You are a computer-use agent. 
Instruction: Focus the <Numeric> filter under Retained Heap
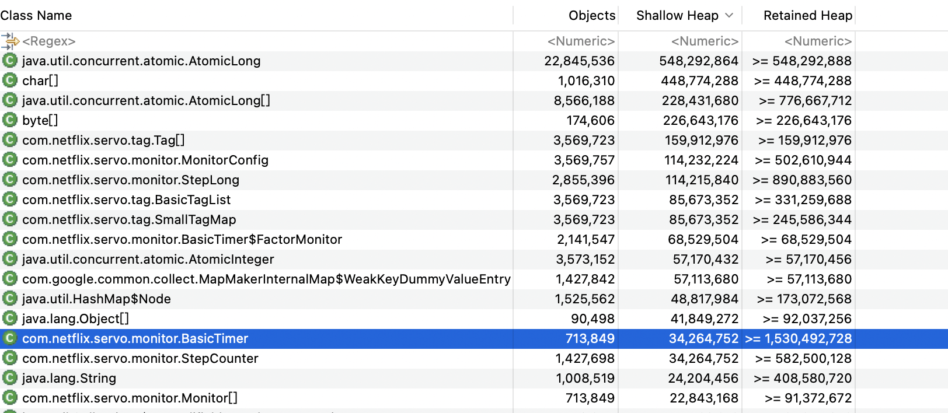818,41
